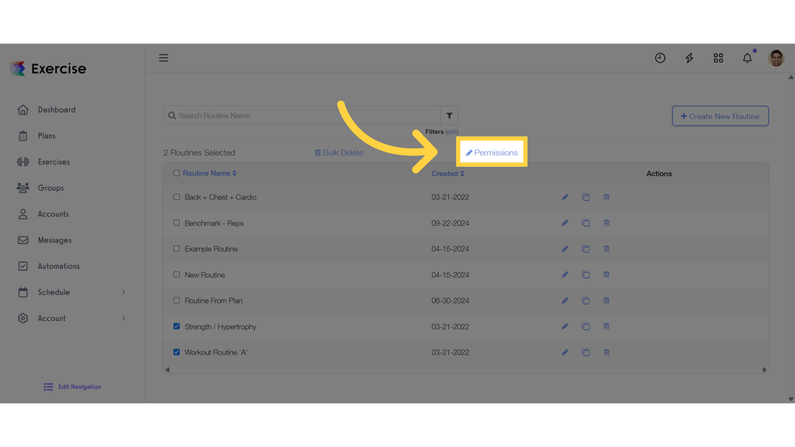Image resolution: width=795 pixels, height=447 pixels.
Task: Open Permissions for selected routines
Action: (492, 152)
